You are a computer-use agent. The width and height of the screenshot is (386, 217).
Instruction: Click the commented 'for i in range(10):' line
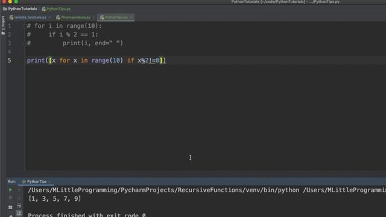tap(65, 26)
